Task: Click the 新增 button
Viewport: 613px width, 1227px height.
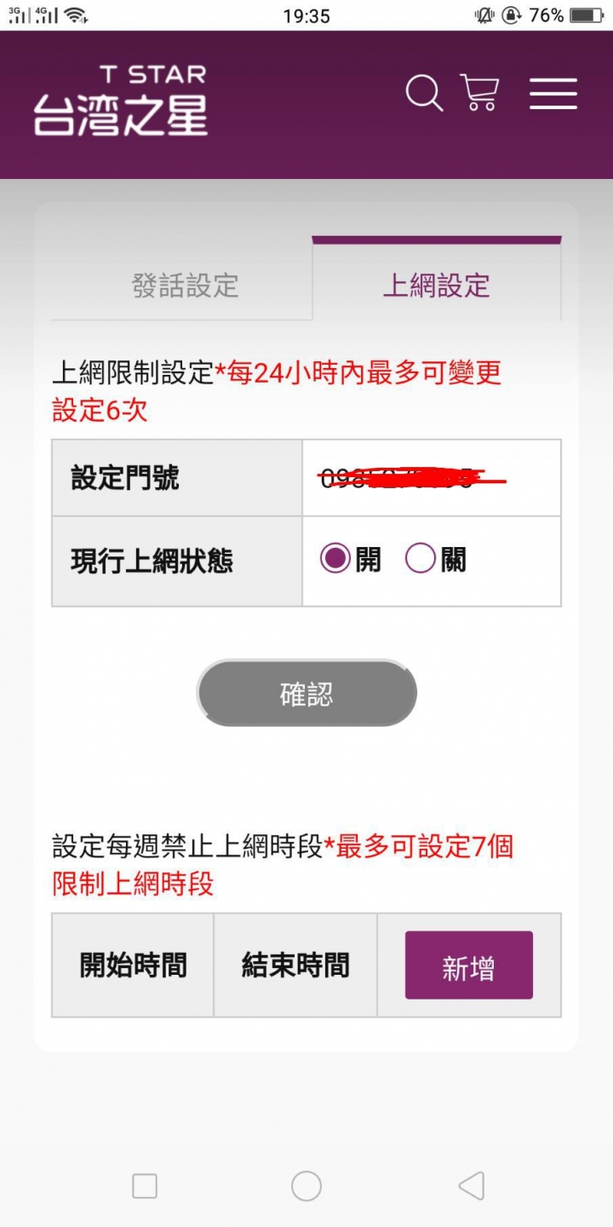Action: tap(468, 965)
